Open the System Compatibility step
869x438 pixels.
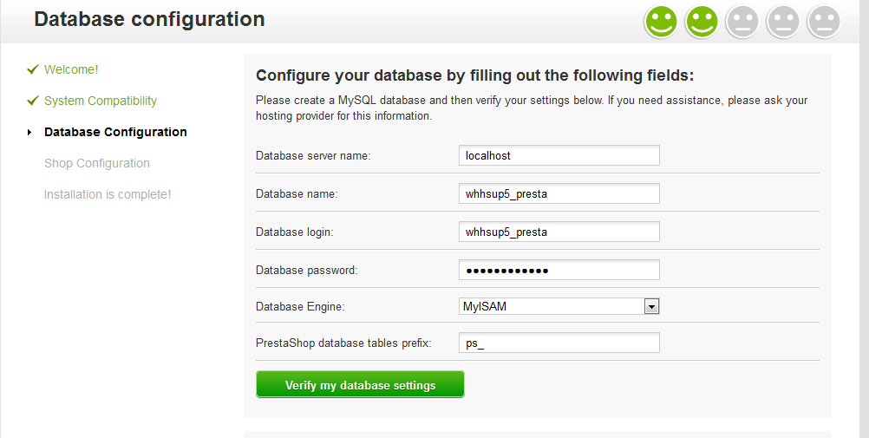[101, 101]
